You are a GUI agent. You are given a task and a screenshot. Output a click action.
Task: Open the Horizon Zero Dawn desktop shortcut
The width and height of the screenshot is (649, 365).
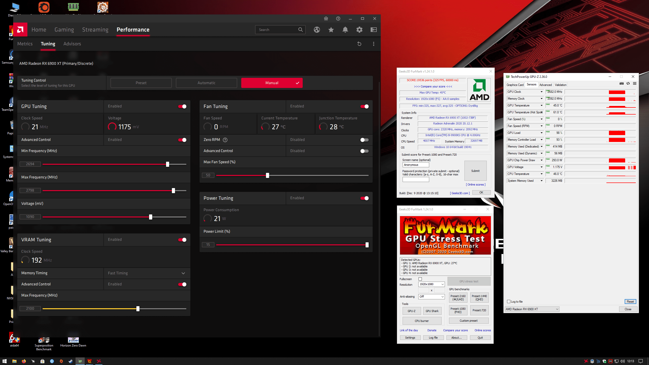point(73,342)
